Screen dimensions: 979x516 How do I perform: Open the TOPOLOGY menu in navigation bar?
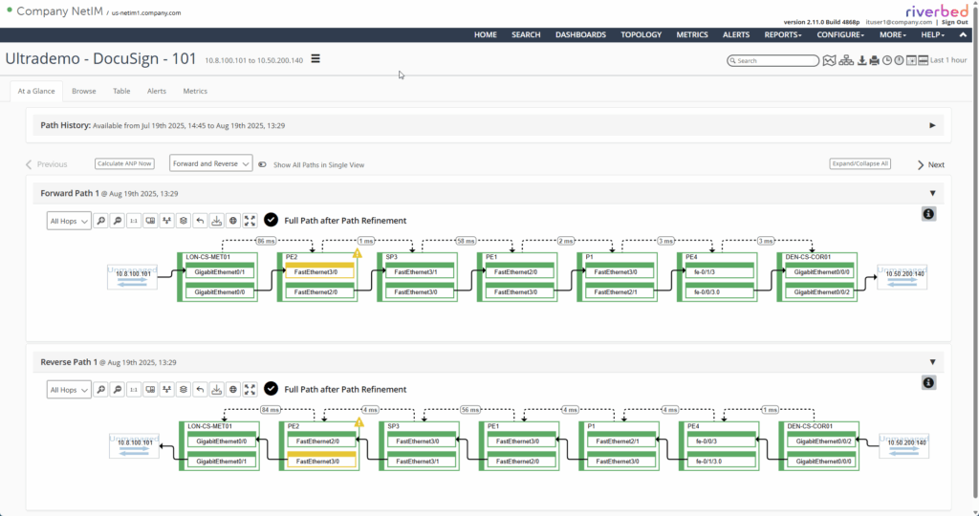point(641,34)
